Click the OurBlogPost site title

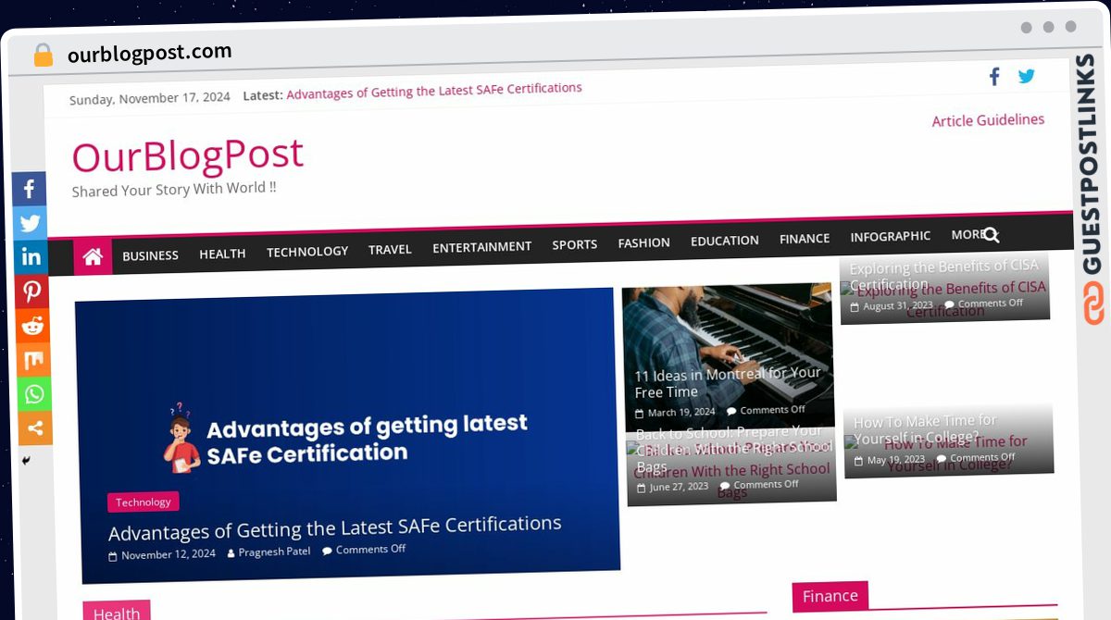point(188,155)
